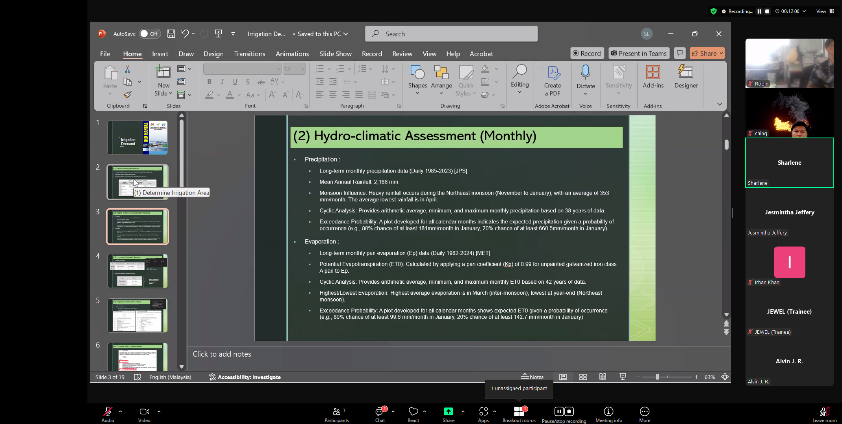Click the Record button
This screenshot has width=842, height=424.
click(587, 53)
